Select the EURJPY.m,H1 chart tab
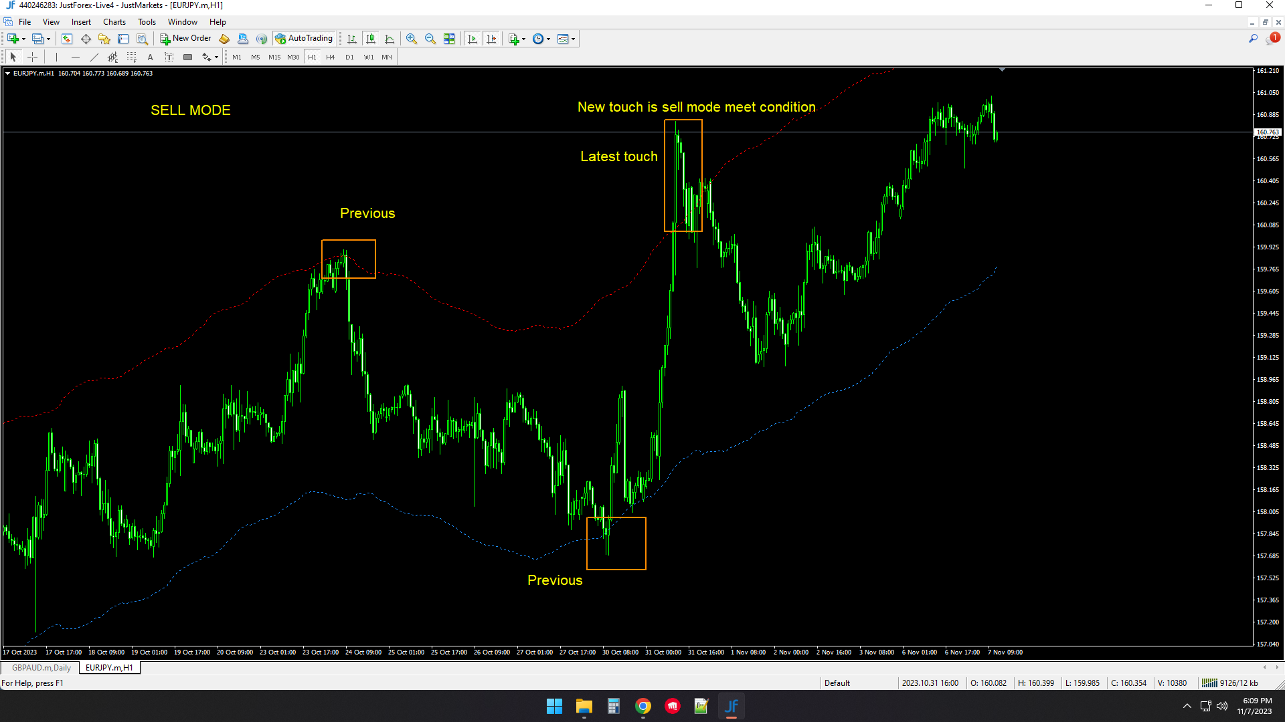Screen dimensions: 1285x722 [109, 668]
